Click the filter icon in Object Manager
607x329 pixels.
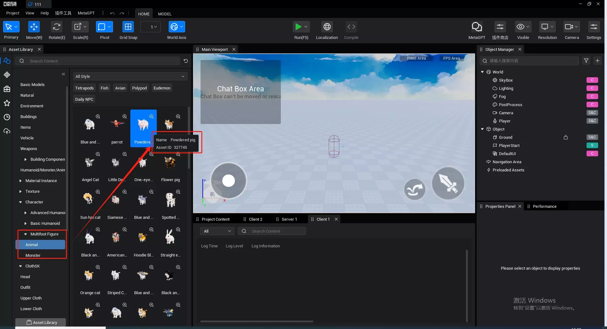pyautogui.click(x=586, y=61)
